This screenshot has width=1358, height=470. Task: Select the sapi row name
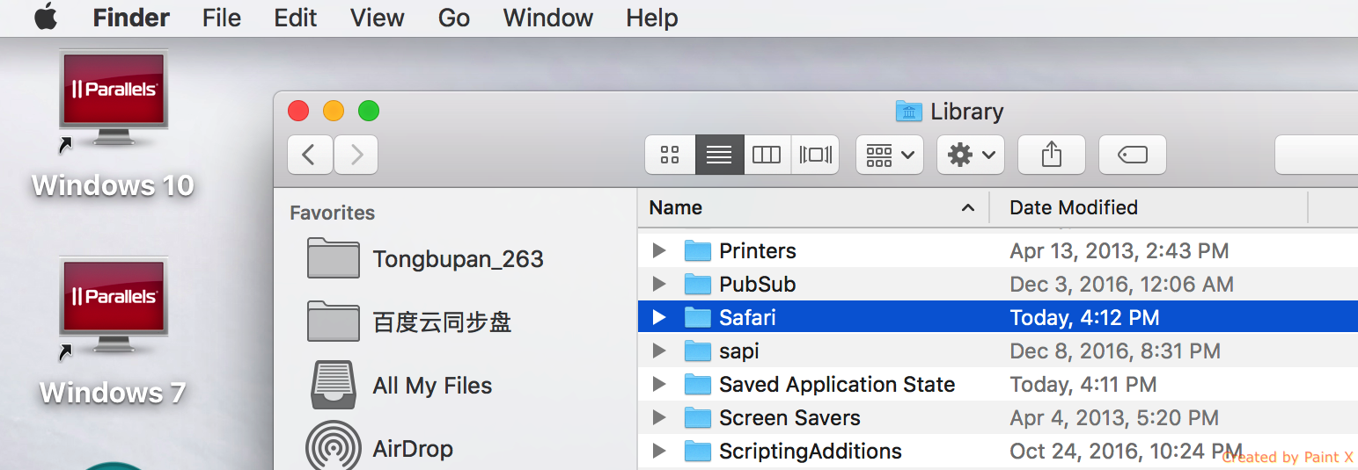(739, 351)
